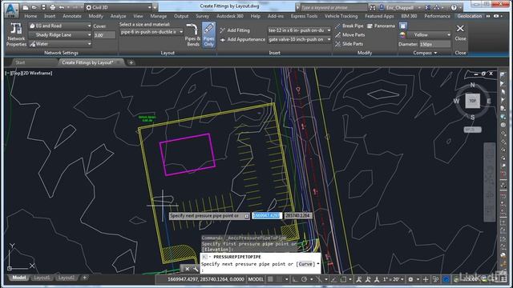
Task: Click ViewCube North direction
Action: 472,85
